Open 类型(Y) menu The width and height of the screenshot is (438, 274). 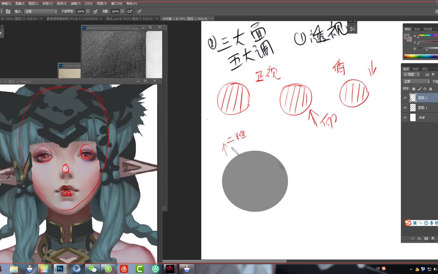[47, 4]
